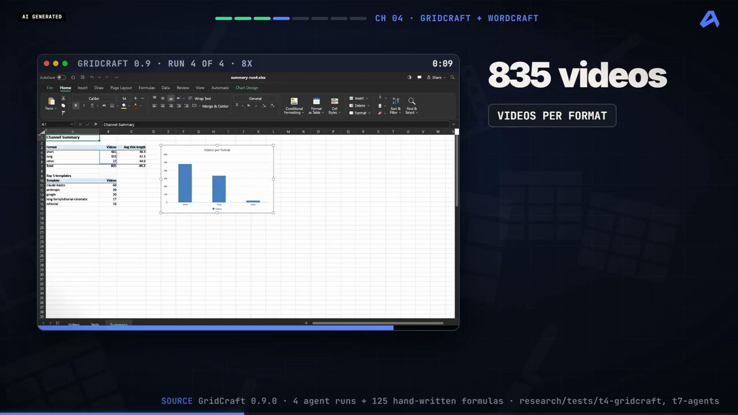Click the formula bar showing Channel Summary
Viewport: 738px width, 415px height.
pyautogui.click(x=276, y=124)
